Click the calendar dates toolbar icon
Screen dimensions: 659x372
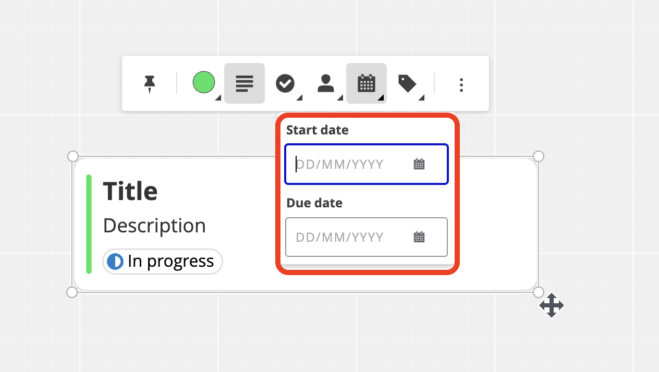(x=367, y=83)
